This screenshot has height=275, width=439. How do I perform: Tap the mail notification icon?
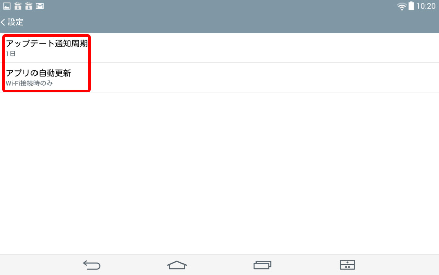pyautogui.click(x=40, y=6)
